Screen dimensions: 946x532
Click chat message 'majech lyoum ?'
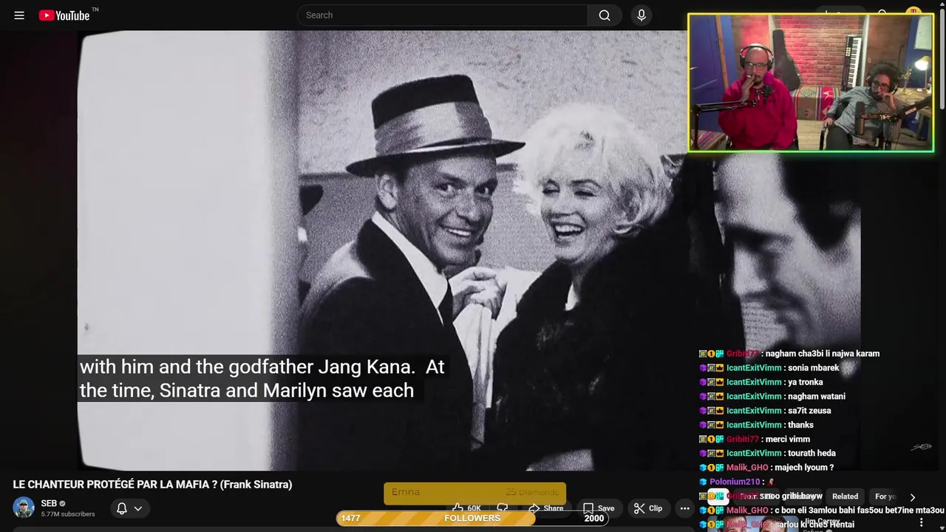(x=803, y=468)
